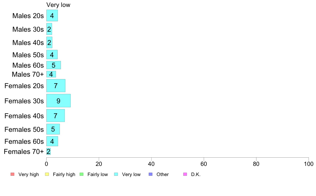Click the Fairly low green legend swatch
The image size is (316, 196).
click(x=82, y=174)
